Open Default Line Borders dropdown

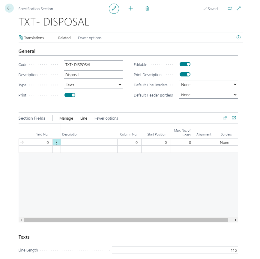tap(208, 85)
